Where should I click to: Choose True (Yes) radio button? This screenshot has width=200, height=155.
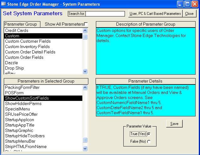(149, 134)
